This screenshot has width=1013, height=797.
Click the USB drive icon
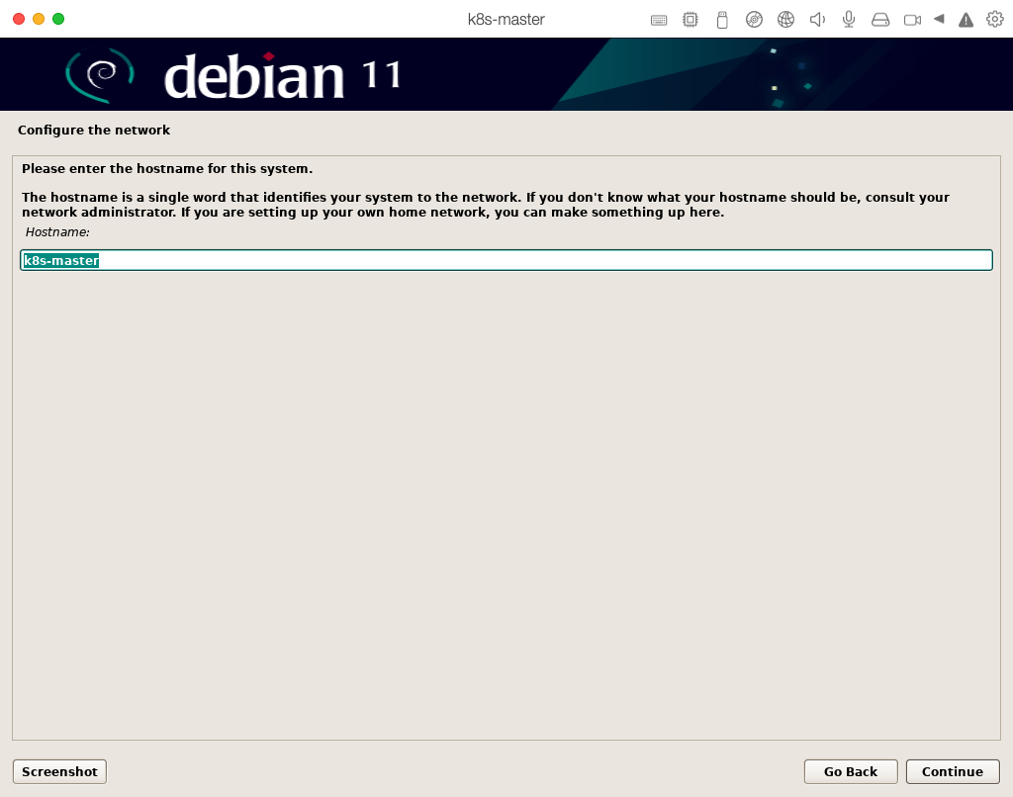[722, 20]
